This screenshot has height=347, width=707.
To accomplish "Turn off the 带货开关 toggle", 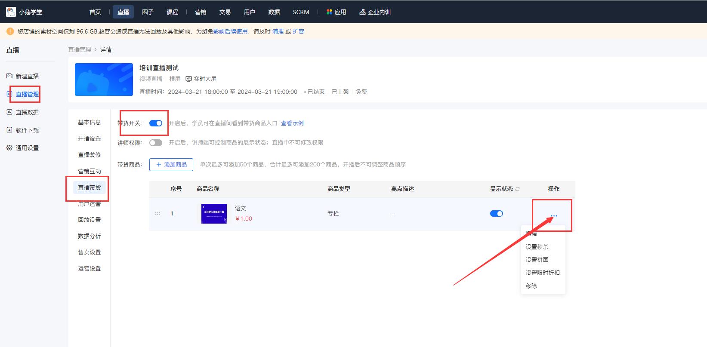I will coord(156,123).
